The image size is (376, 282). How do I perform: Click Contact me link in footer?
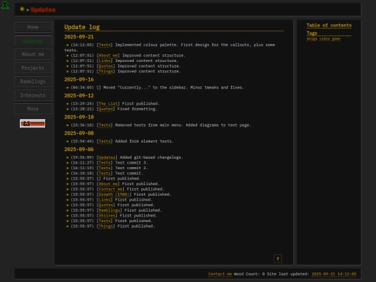click(220, 274)
